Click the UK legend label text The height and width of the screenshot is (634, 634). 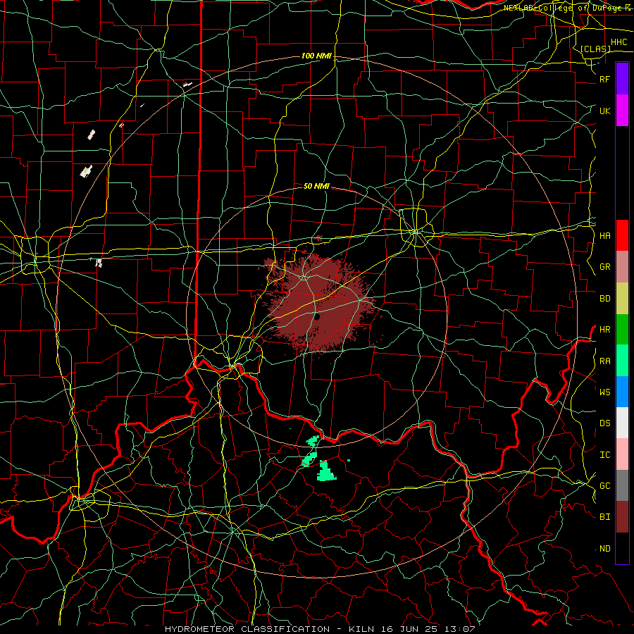tap(605, 111)
